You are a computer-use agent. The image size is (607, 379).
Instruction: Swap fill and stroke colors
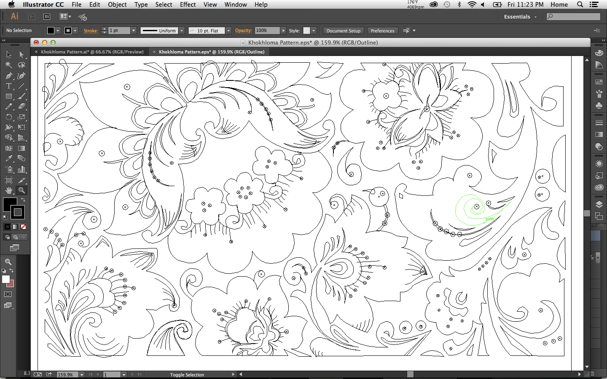pyautogui.click(x=23, y=200)
